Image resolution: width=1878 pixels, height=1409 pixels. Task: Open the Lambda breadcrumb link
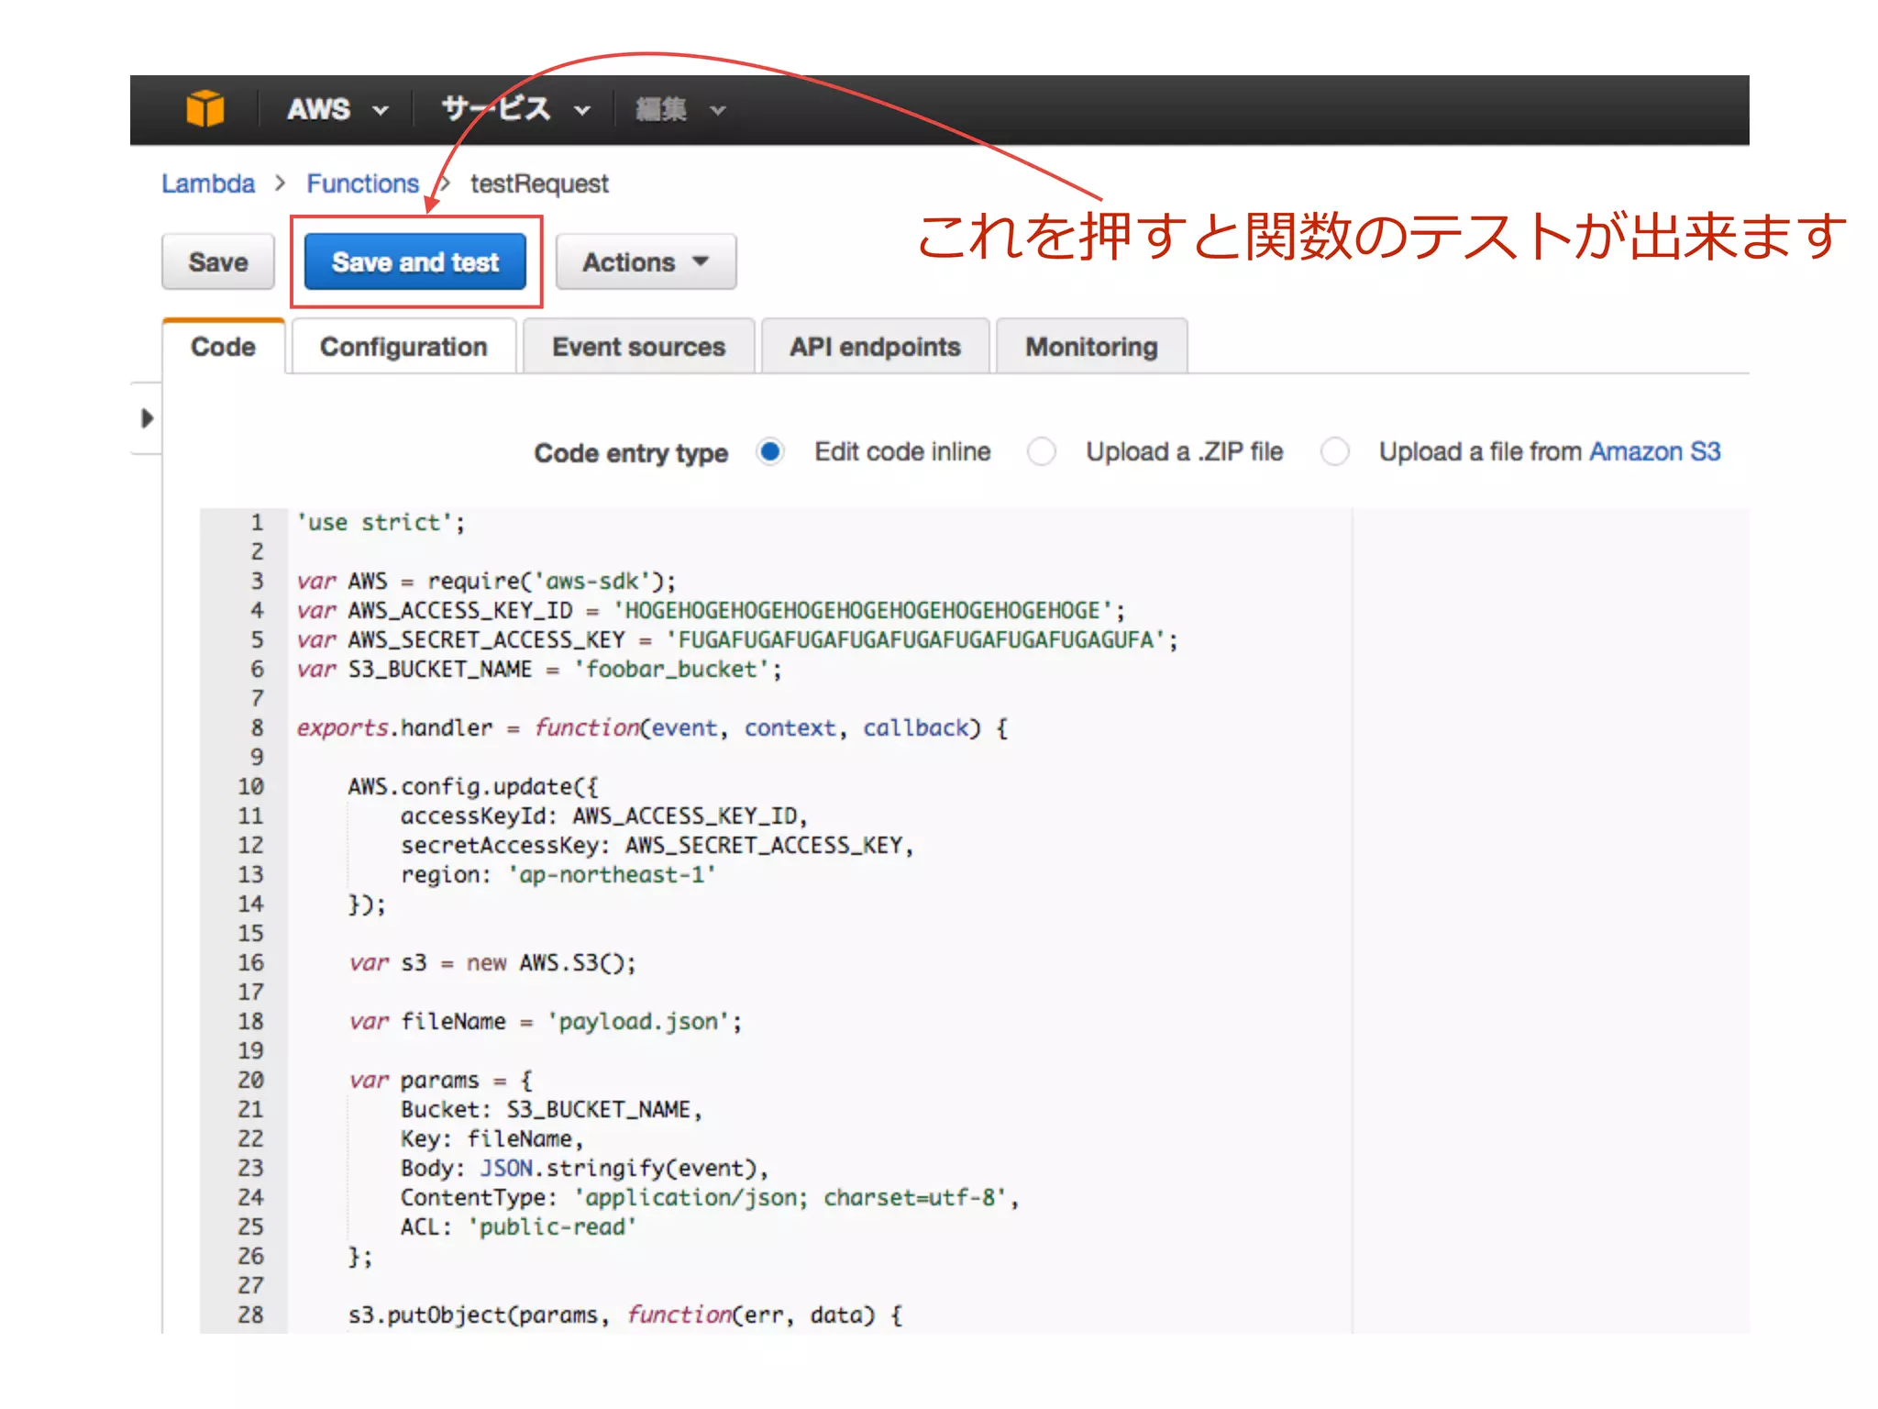click(x=208, y=183)
